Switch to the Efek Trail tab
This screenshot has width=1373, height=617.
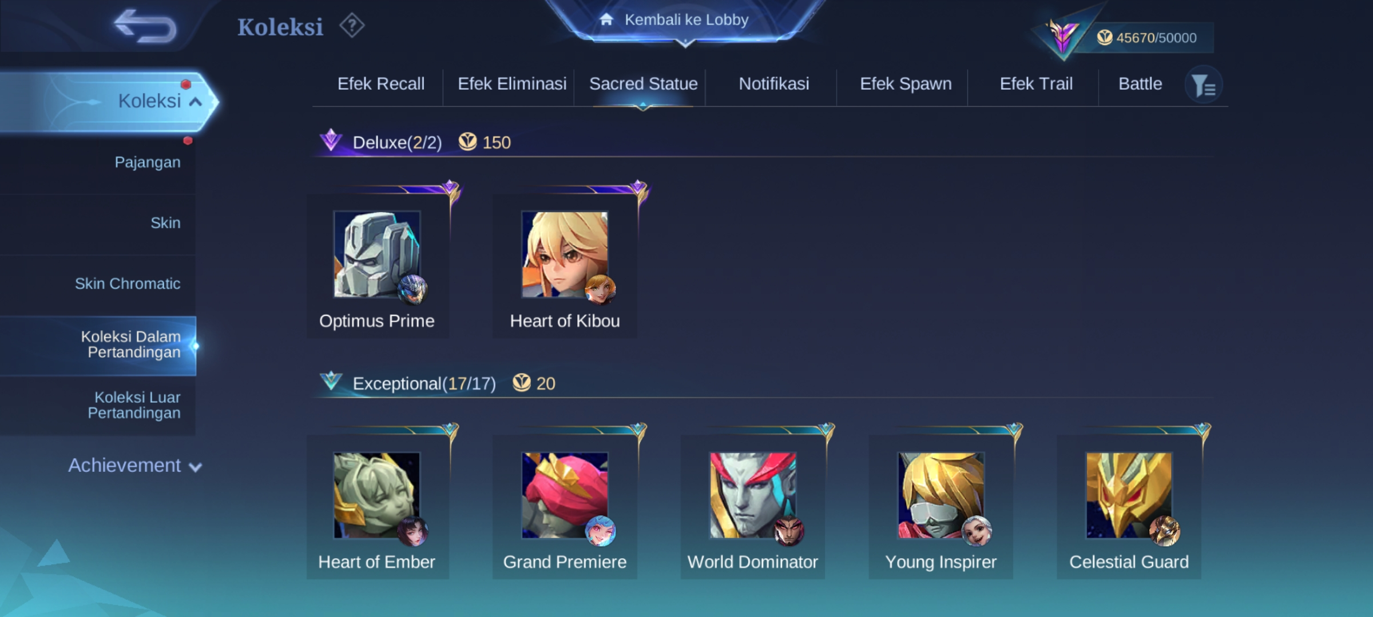[x=1036, y=84]
